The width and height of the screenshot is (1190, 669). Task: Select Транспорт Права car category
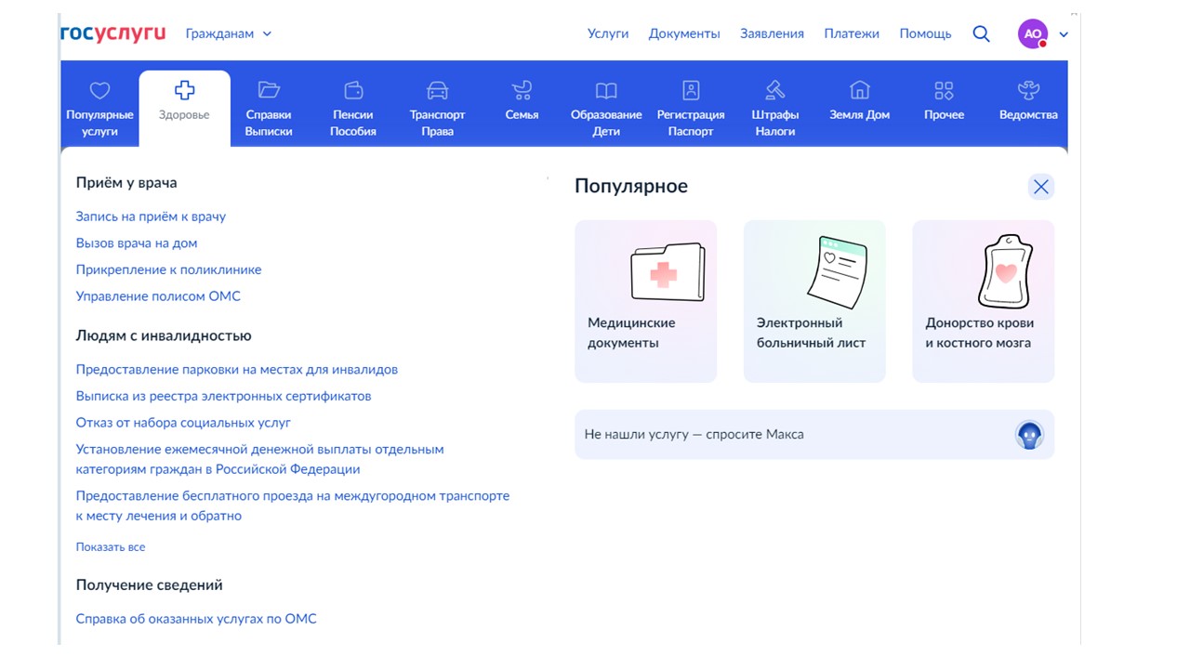(437, 108)
